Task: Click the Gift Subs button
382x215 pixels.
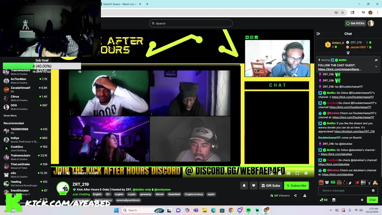Action: [271, 186]
